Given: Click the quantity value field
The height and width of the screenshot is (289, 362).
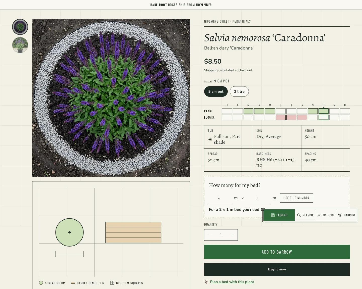Looking at the screenshot, I should click(x=221, y=235).
